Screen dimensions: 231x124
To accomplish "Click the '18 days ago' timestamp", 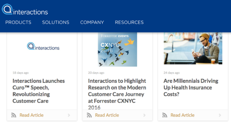I will tap(21, 73).
